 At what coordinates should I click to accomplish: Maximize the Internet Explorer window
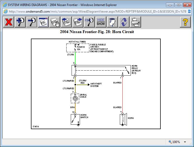(x=179, y=5)
